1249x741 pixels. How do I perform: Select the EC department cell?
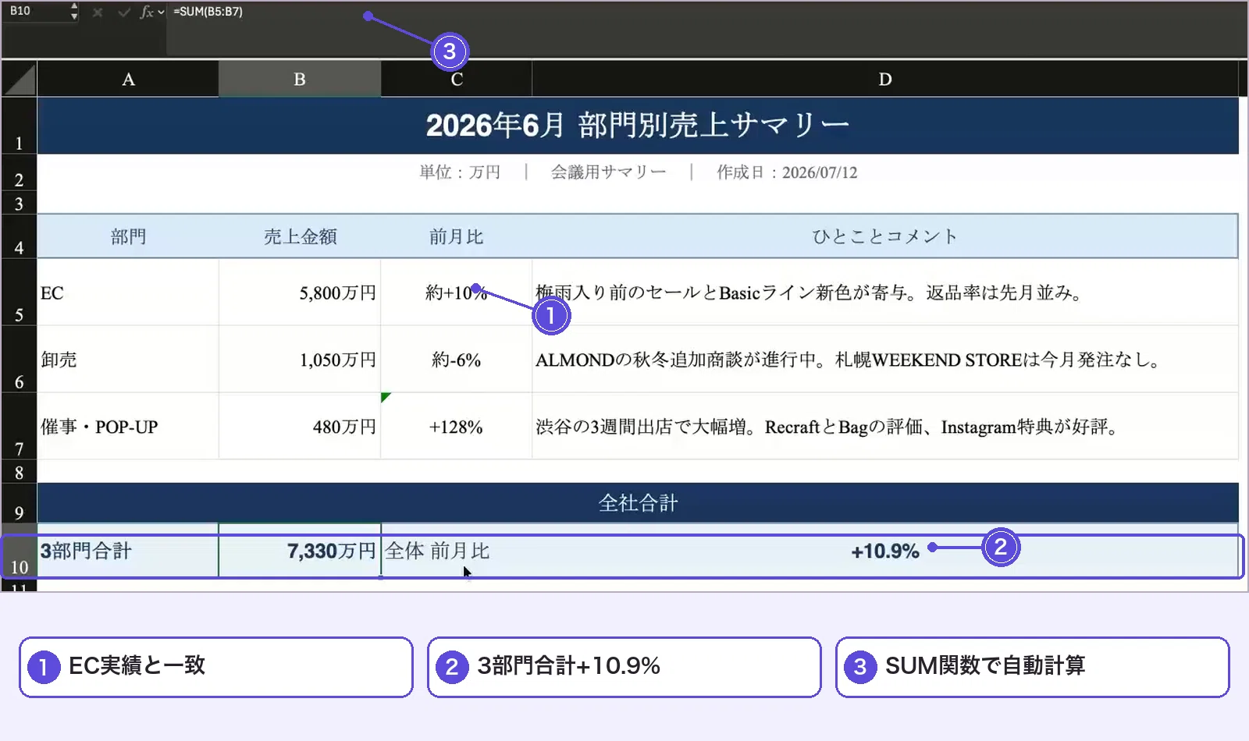(128, 292)
